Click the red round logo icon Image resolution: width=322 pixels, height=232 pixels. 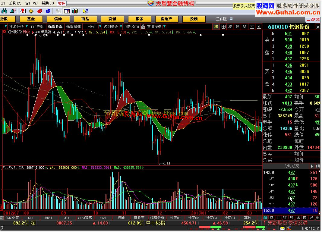39,11
